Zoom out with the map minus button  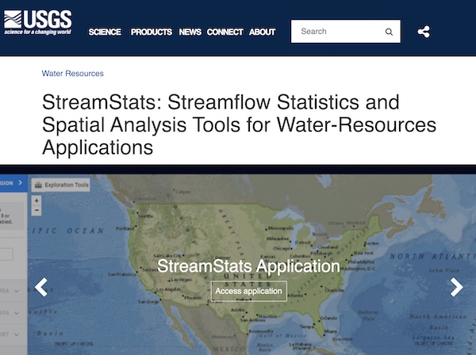pos(36,211)
